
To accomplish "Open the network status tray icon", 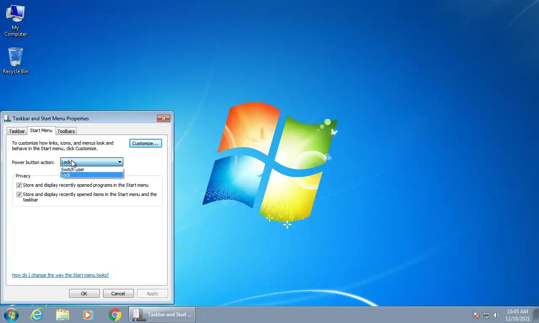I will pyautogui.click(x=486, y=315).
